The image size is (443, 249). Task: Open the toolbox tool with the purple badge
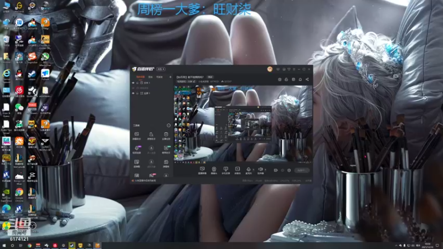click(137, 149)
